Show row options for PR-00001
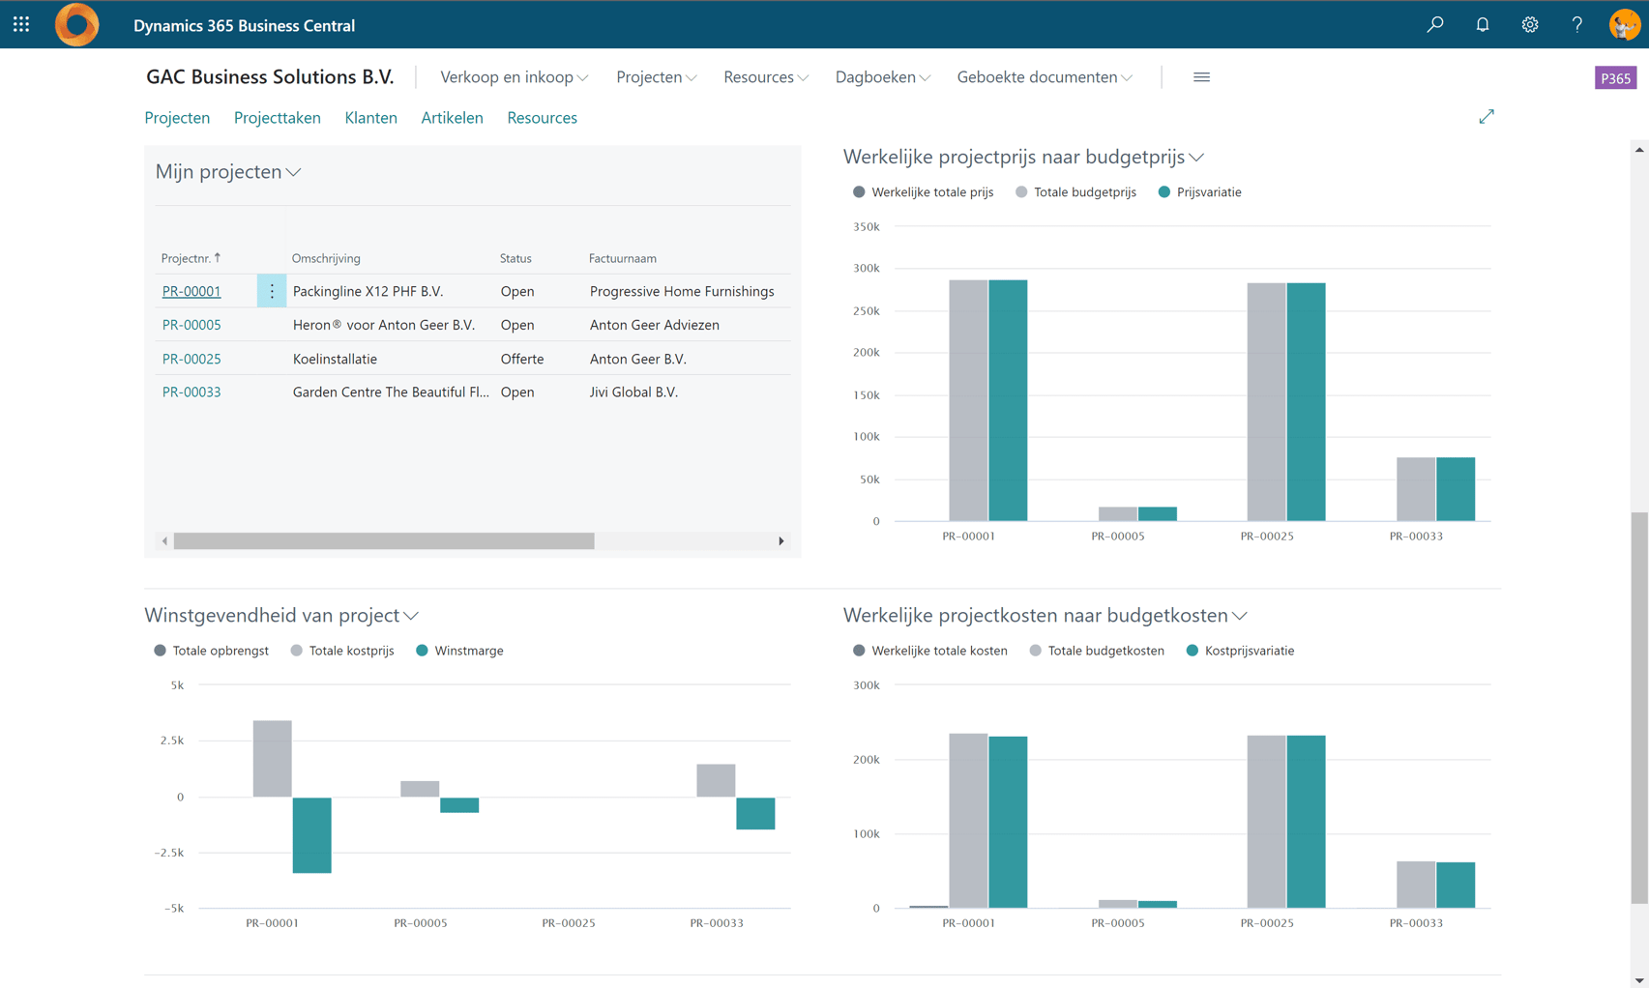This screenshot has height=988, width=1649. pyautogui.click(x=272, y=291)
